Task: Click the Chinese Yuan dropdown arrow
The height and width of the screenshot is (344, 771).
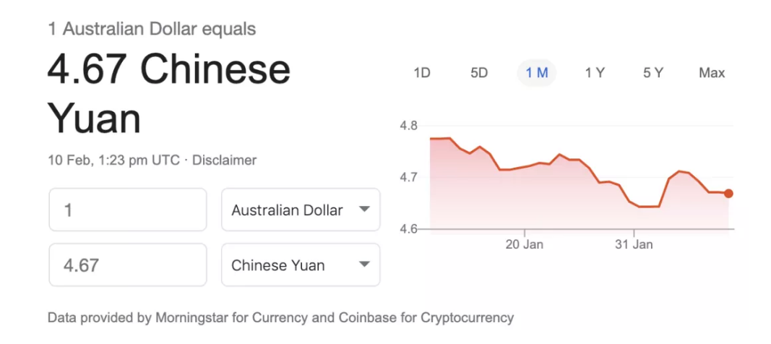Action: pos(364,265)
